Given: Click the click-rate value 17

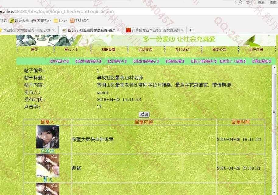Looking at the screenshot, I should (99, 107).
